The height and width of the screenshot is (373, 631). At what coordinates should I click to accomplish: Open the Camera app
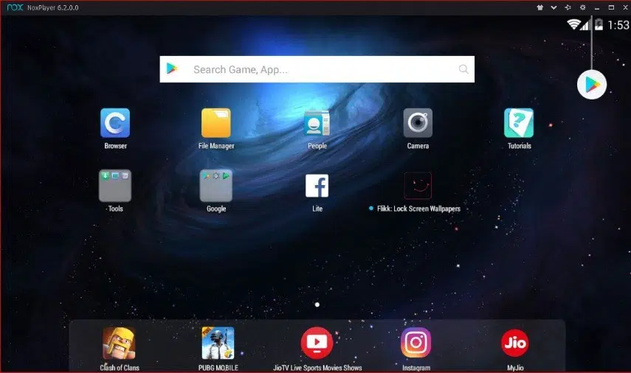418,123
